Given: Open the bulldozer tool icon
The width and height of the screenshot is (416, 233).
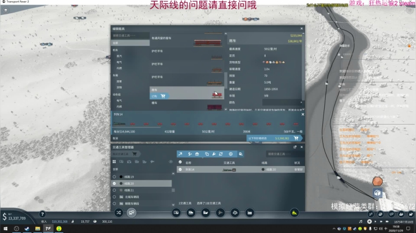Looking at the screenshot, I should click(294, 213).
